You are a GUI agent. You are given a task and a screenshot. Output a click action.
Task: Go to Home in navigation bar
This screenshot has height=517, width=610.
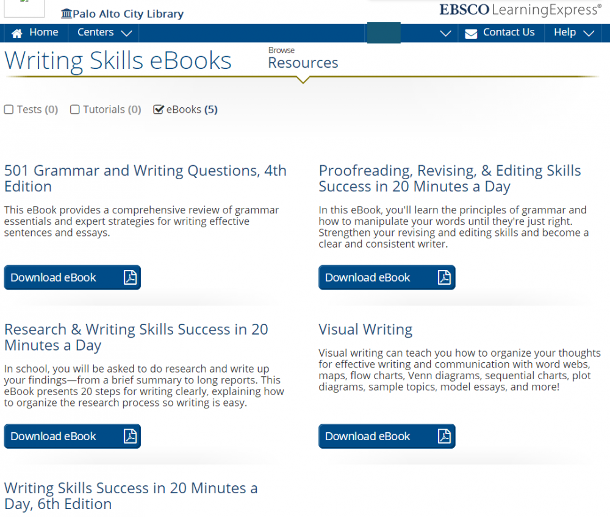43,33
